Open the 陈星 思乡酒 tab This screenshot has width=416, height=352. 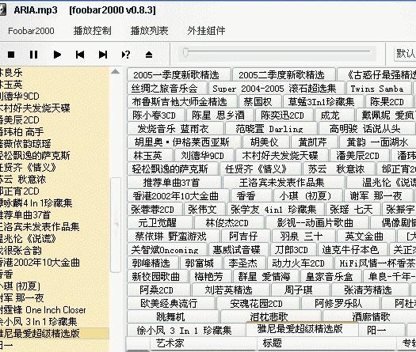pos(220,115)
